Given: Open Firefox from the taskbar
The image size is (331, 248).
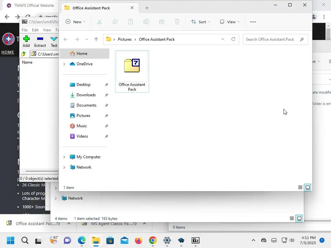Looking at the screenshot, I should click(138, 240).
